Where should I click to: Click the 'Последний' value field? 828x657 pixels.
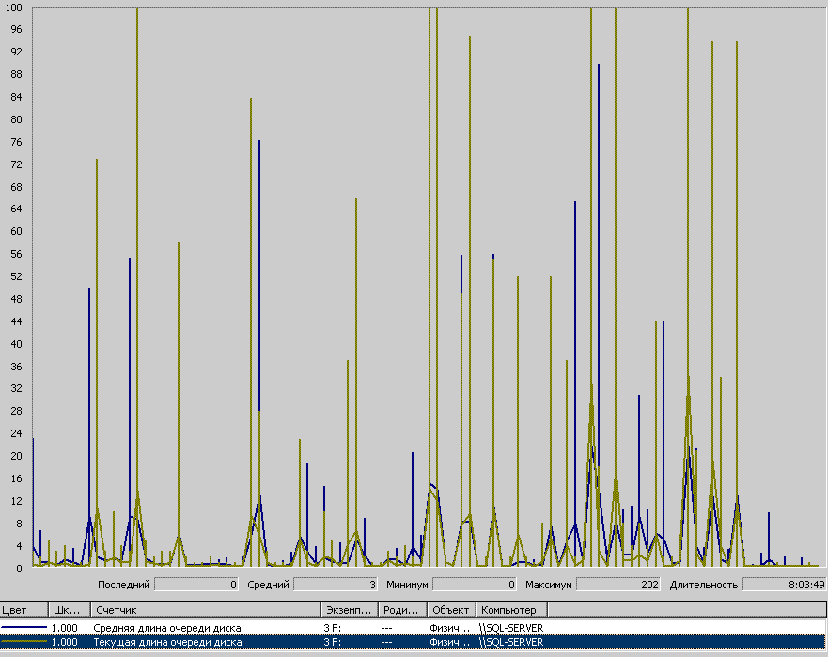[196, 585]
